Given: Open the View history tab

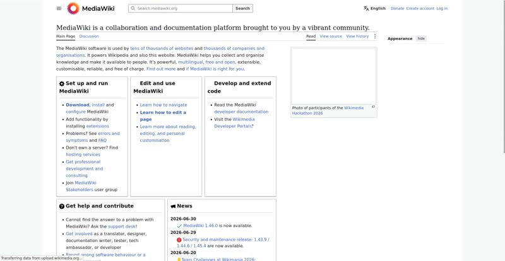Looking at the screenshot, I should point(357,37).
